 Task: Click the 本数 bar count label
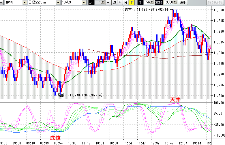(x=159, y=3)
